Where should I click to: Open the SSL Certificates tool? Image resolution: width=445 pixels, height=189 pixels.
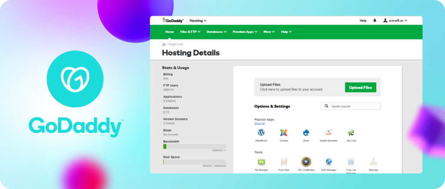pyautogui.click(x=306, y=162)
